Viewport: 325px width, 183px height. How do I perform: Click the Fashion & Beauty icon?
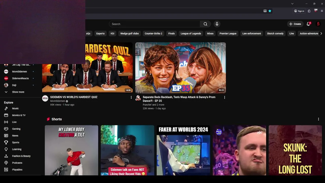coord(6,156)
